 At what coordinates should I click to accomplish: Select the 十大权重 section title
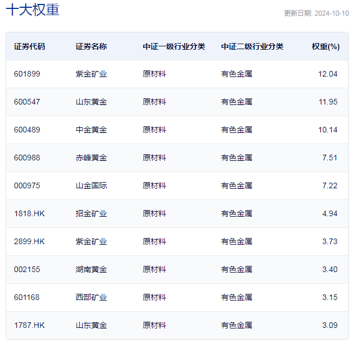[x=32, y=10]
